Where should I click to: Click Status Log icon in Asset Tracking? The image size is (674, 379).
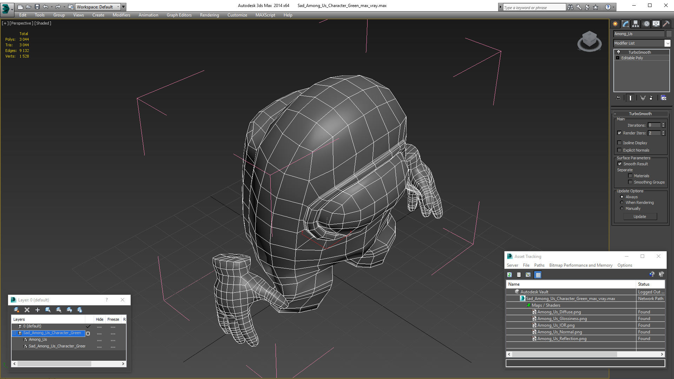click(519, 275)
